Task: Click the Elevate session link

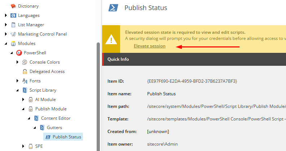Action: click(x=150, y=46)
